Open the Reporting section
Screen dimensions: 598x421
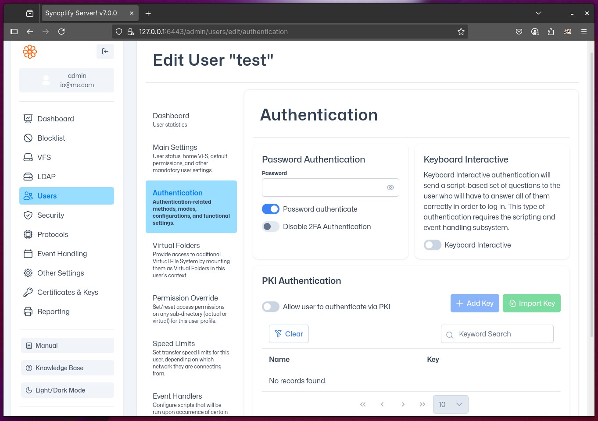point(53,311)
